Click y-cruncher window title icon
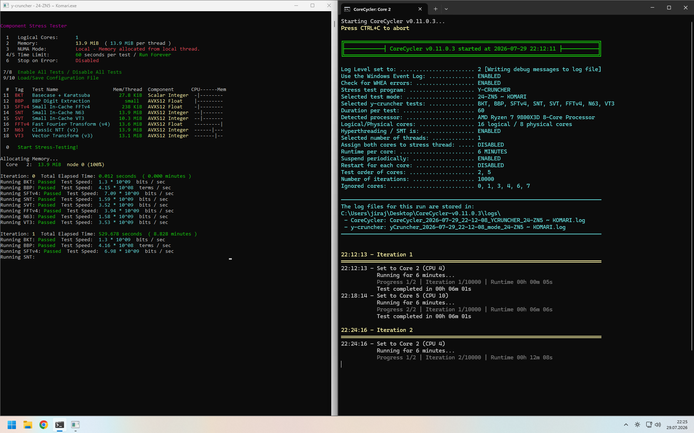 (6, 5)
